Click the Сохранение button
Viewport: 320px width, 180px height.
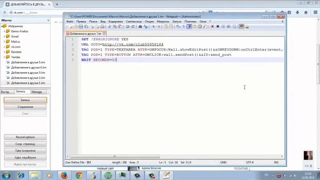point(25,107)
